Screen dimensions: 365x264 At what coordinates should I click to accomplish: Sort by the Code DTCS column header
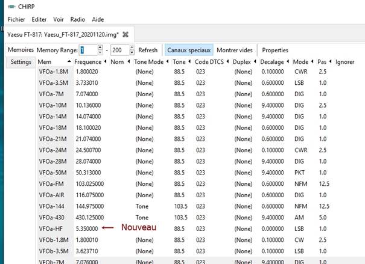point(212,62)
